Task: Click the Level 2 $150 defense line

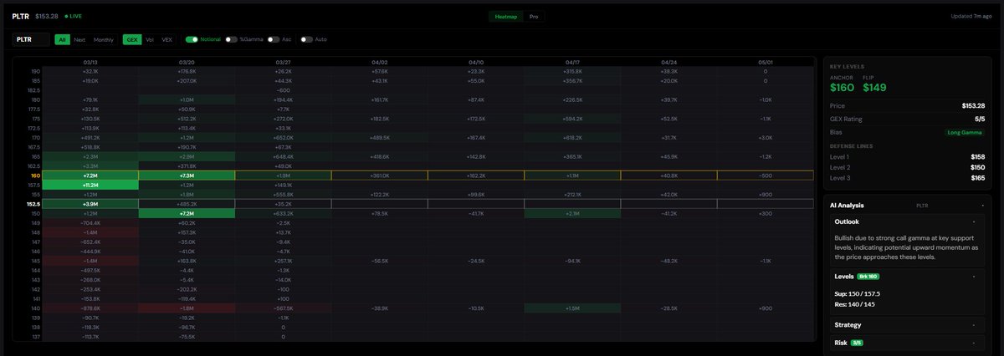Action: (x=908, y=167)
